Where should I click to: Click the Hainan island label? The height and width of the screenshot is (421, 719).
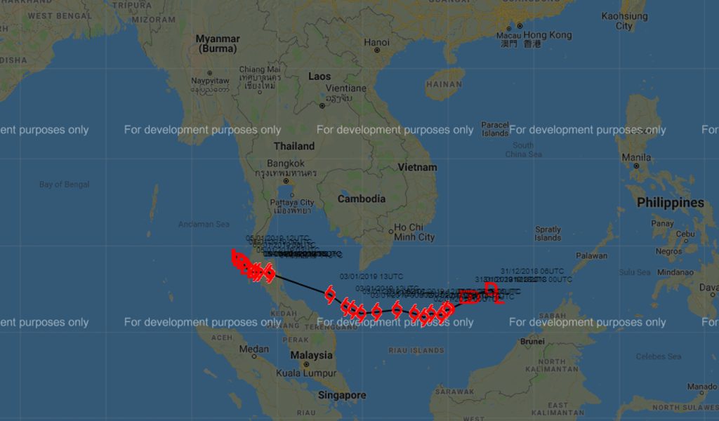click(444, 84)
